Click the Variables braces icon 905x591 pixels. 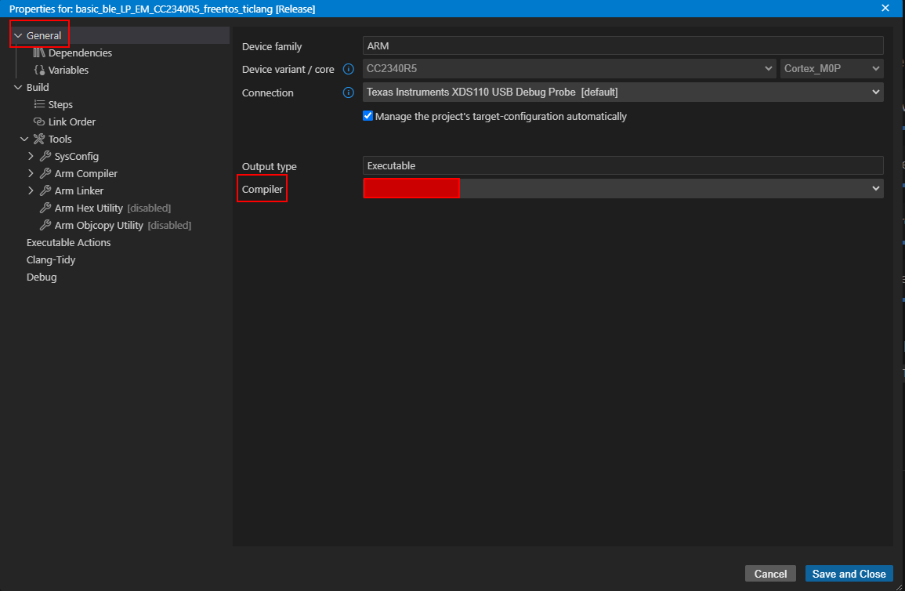point(39,70)
